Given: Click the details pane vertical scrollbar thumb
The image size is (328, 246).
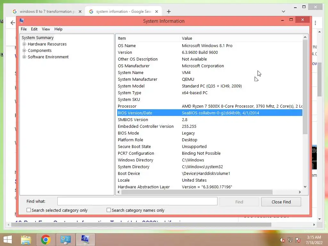Looking at the screenshot, I should (305, 87).
